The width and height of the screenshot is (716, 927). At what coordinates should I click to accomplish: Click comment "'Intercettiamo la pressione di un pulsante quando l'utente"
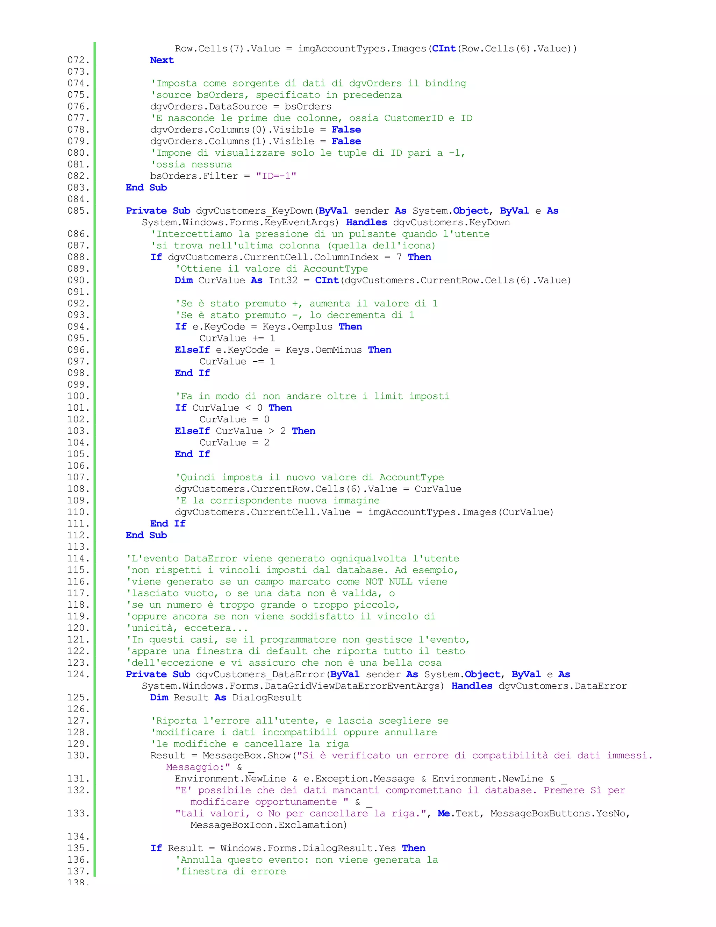320,234
